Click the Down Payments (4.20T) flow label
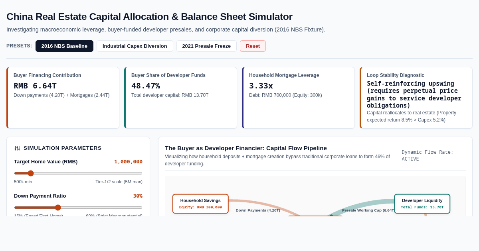This screenshot has width=479, height=251. [258, 210]
